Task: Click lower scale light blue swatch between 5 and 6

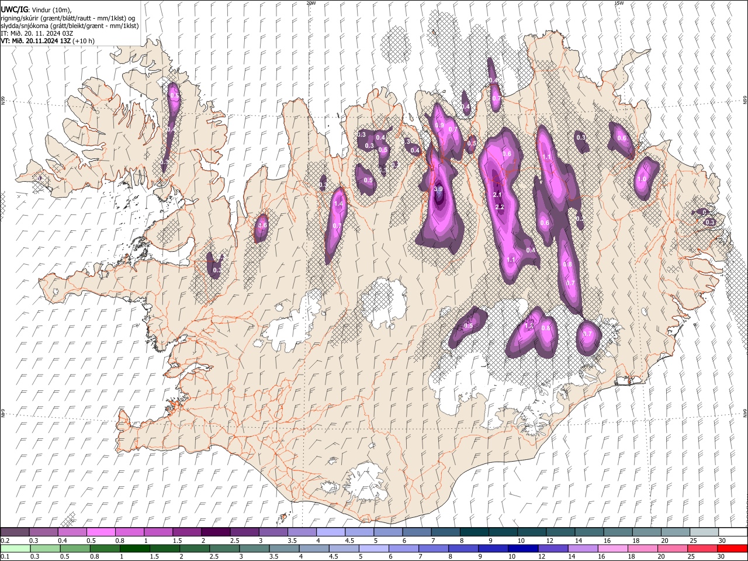Action: pos(374,548)
